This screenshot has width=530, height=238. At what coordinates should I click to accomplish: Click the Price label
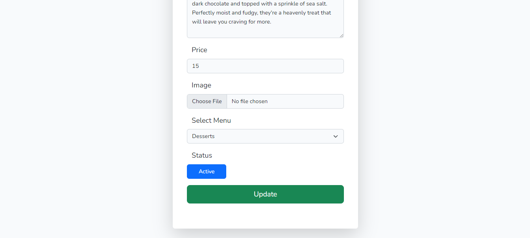(x=199, y=50)
